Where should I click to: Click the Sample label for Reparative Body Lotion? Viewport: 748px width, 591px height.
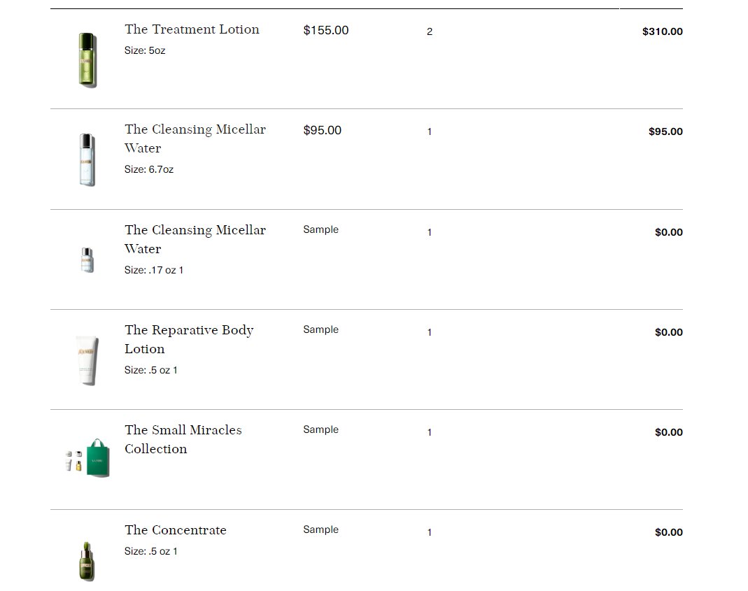[320, 329]
